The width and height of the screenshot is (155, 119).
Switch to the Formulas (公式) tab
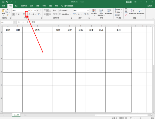(32, 6)
